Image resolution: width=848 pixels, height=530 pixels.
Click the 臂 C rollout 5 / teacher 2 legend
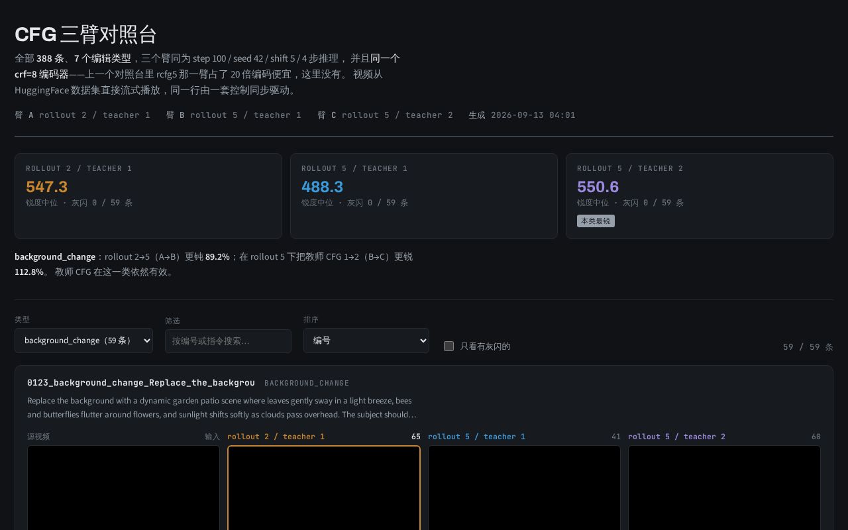pyautogui.click(x=385, y=115)
